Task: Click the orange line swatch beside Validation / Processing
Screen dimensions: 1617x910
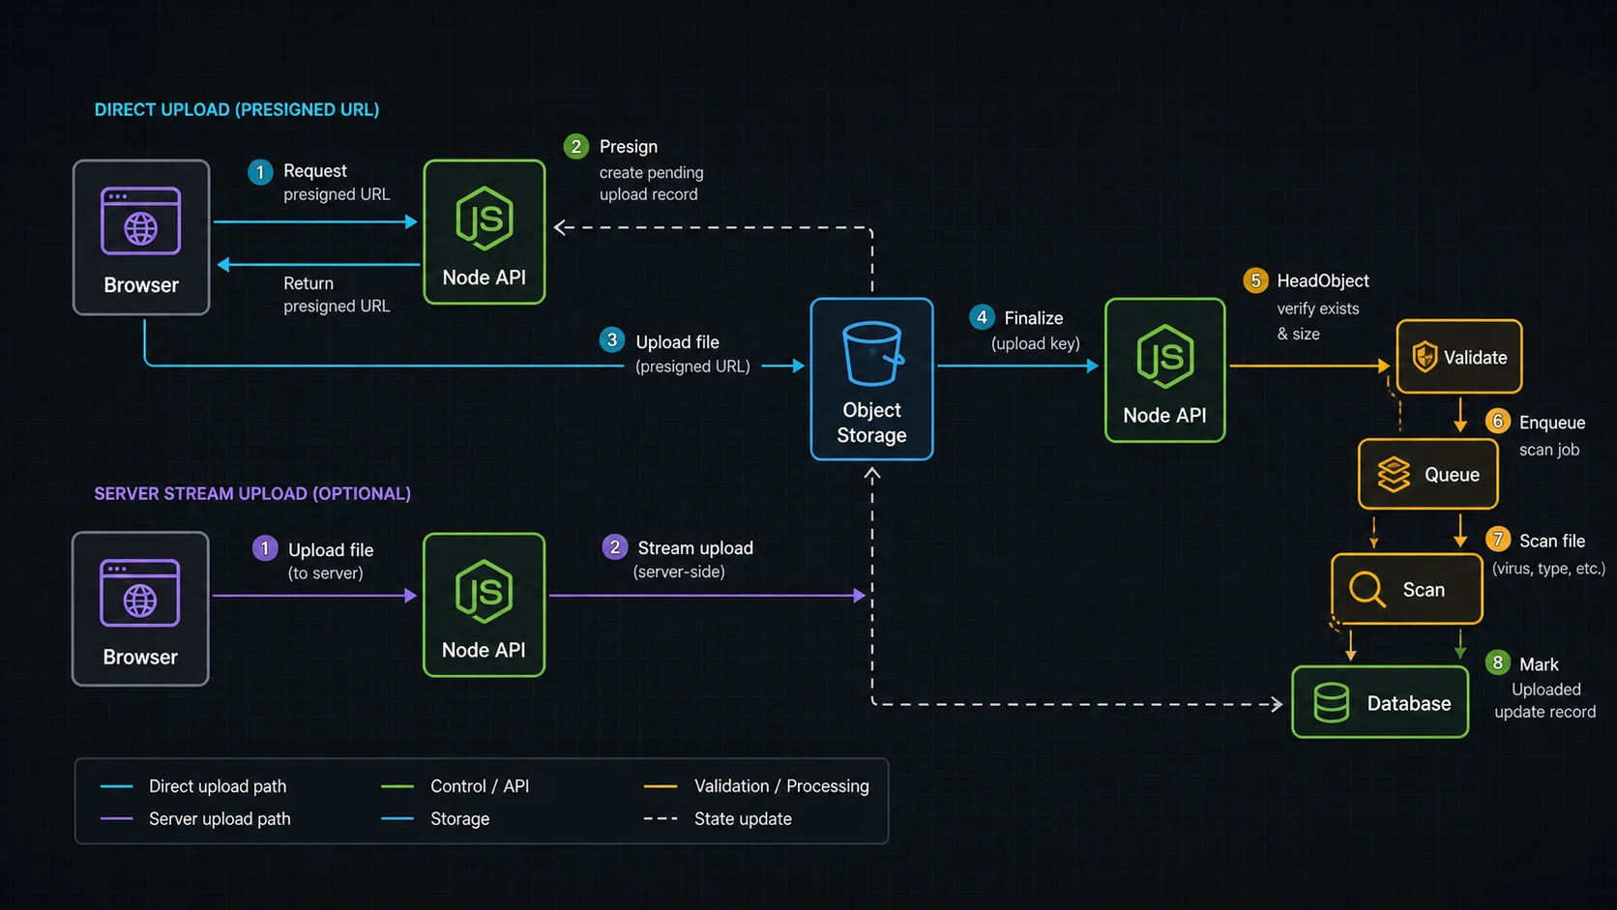Action: coord(661,786)
